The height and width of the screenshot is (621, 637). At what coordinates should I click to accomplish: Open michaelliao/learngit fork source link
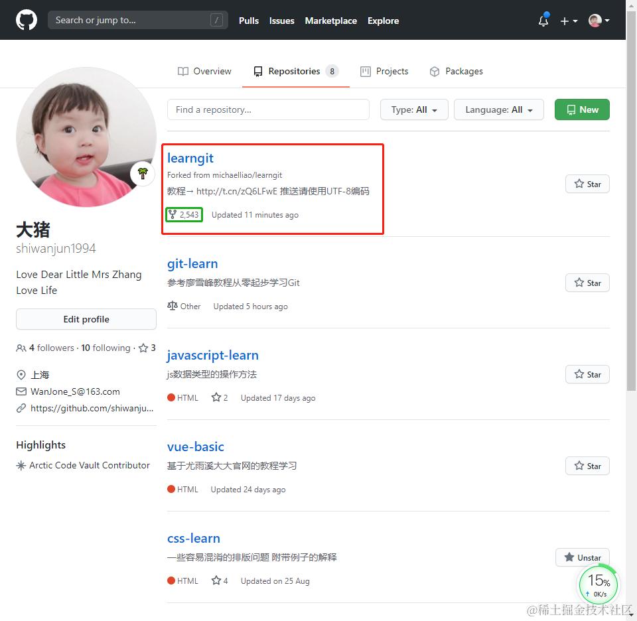tap(247, 175)
